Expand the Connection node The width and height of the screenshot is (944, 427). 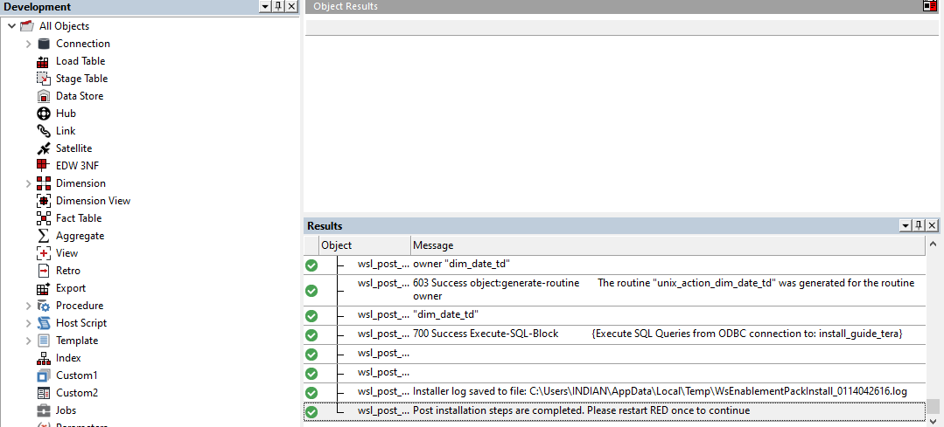[x=28, y=44]
